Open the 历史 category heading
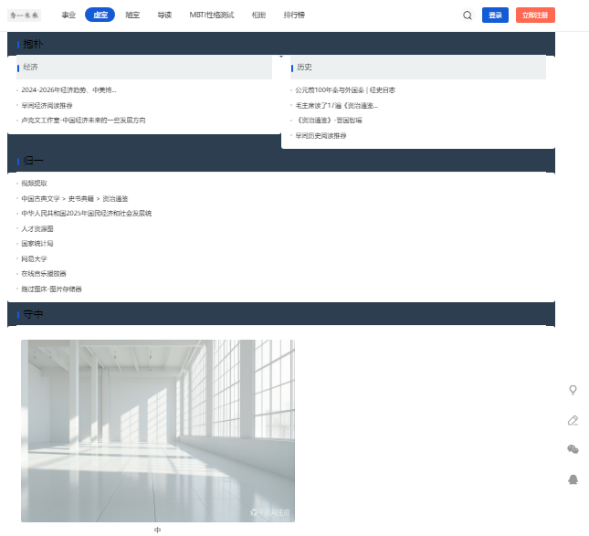 (x=304, y=67)
